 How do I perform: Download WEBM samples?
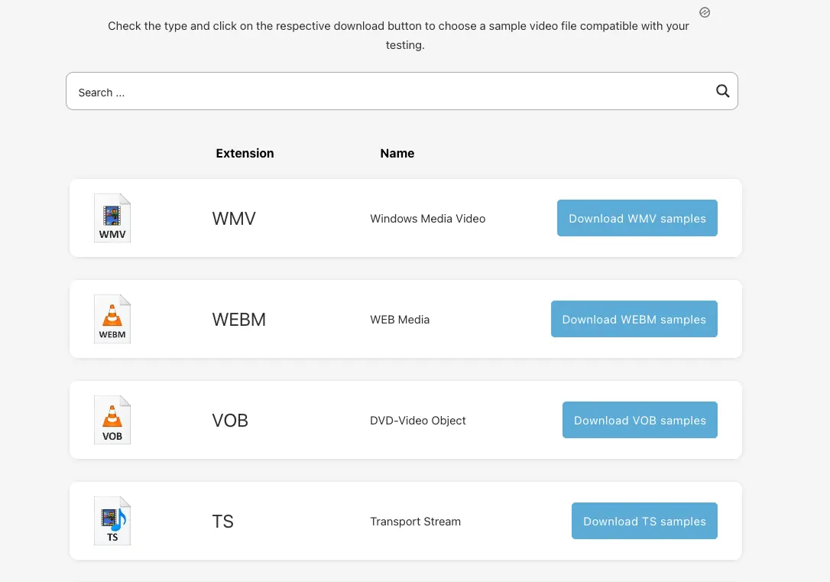pyautogui.click(x=634, y=320)
